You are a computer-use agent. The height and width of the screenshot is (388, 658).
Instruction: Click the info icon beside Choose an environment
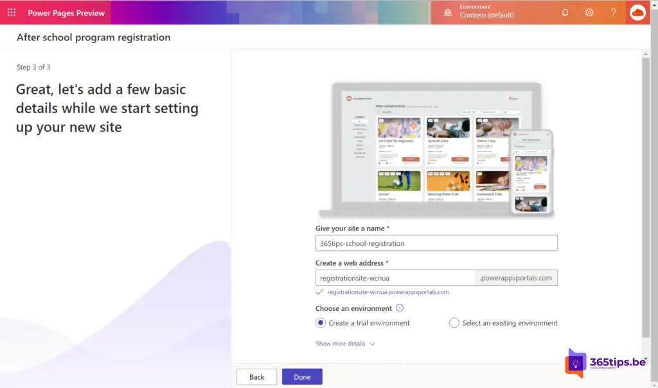tap(400, 308)
